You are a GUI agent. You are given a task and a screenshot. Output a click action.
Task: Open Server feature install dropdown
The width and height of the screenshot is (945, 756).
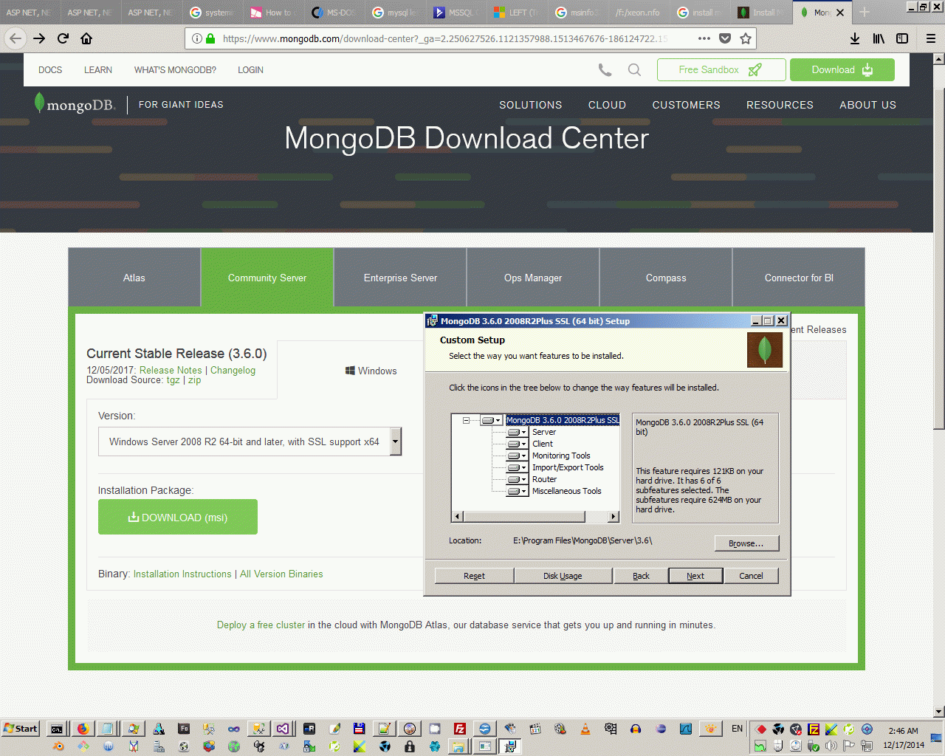[517, 433]
